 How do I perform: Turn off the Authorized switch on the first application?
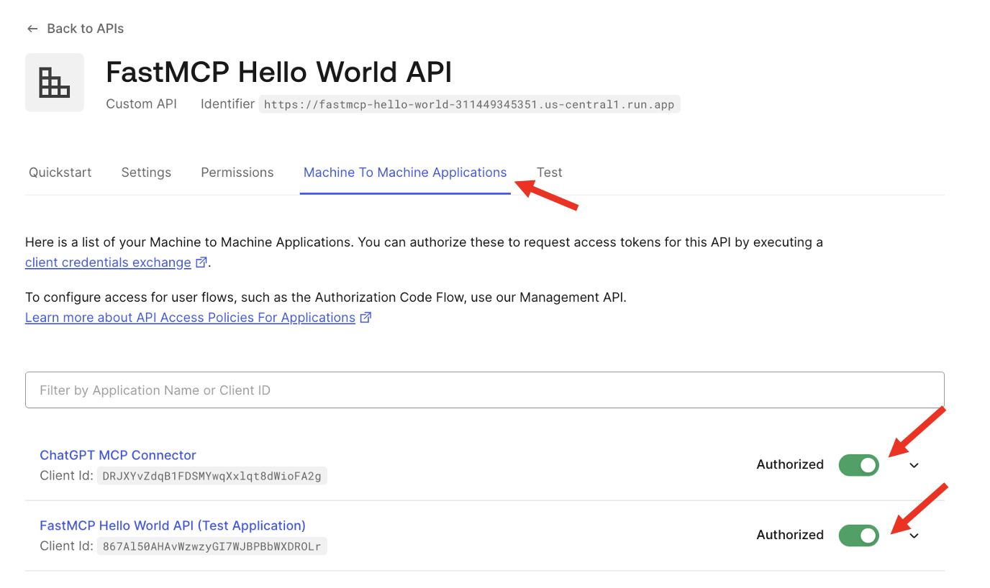click(x=858, y=464)
